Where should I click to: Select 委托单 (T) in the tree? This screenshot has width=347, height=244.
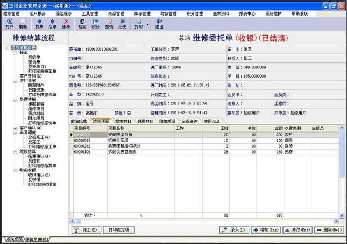coord(37,66)
